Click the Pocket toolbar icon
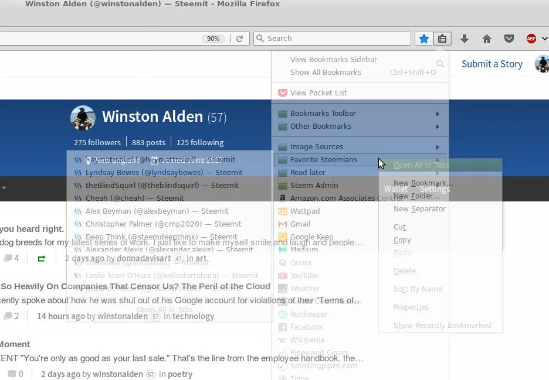Viewport: 549px width, 380px height. tap(509, 39)
